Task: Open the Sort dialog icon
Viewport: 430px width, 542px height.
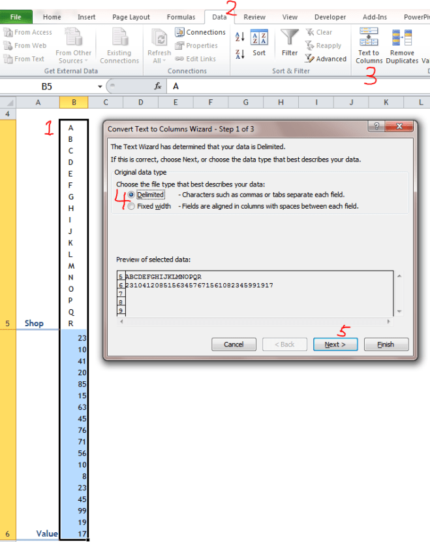Action: (259, 39)
